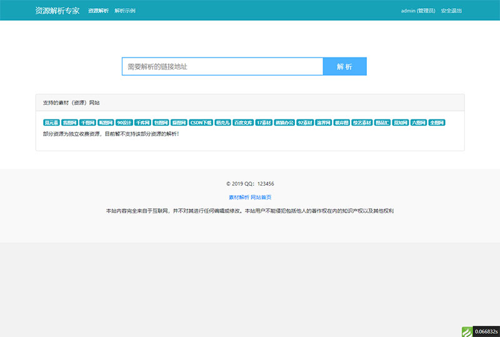Select the 90设计 site tag

pyautogui.click(x=124, y=123)
